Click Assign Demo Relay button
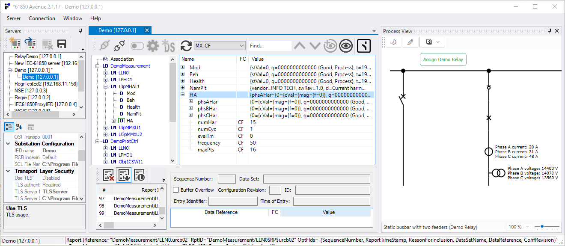 pos(443,59)
